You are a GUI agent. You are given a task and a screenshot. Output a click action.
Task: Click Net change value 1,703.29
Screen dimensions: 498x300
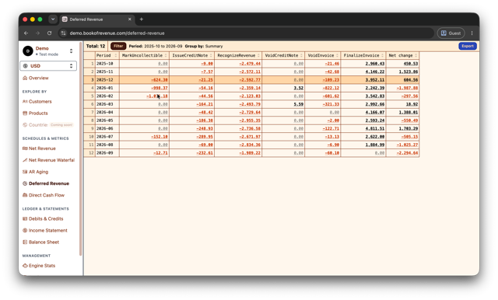pyautogui.click(x=409, y=128)
